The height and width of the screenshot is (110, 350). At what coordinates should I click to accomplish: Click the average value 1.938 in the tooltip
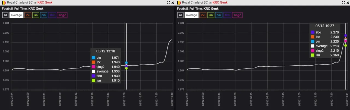click(x=115, y=71)
